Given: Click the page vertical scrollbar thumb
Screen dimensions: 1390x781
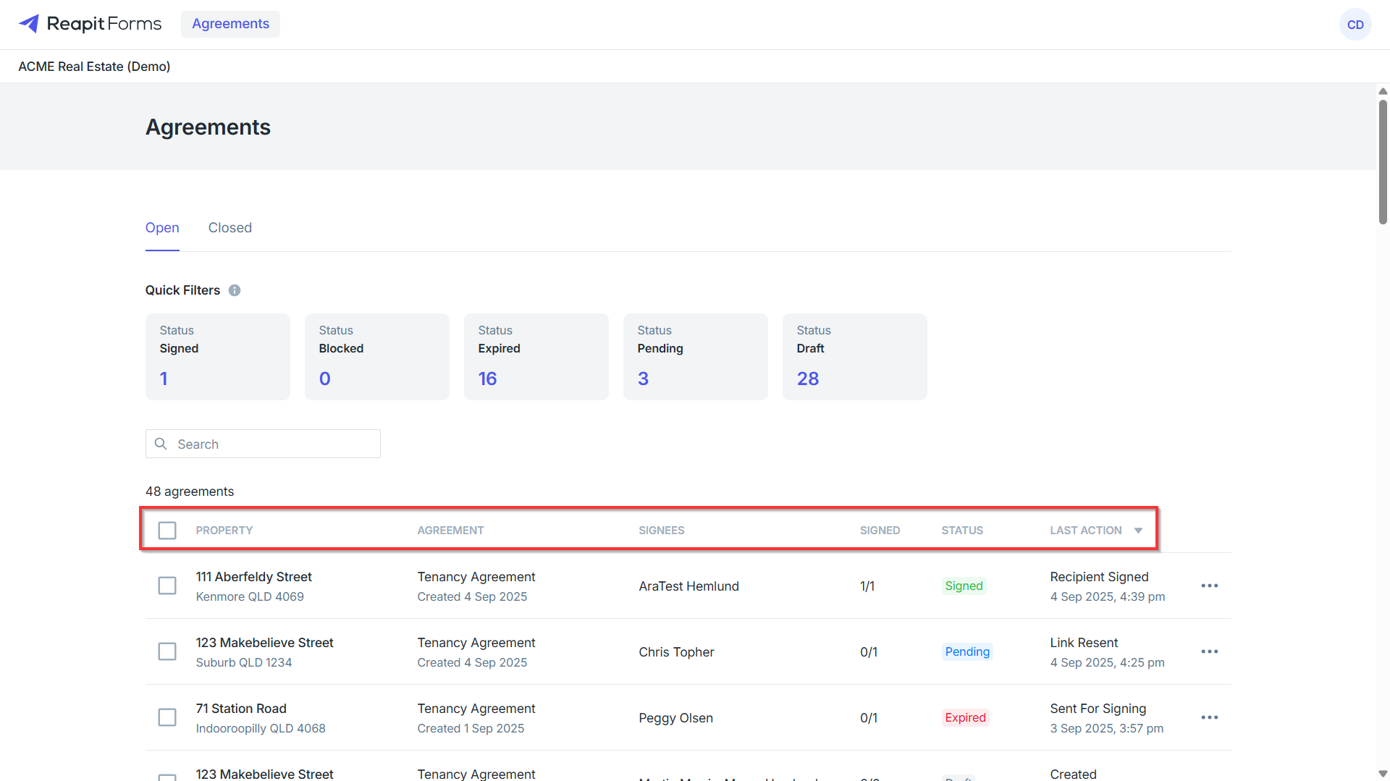Looking at the screenshot, I should point(1383,163).
